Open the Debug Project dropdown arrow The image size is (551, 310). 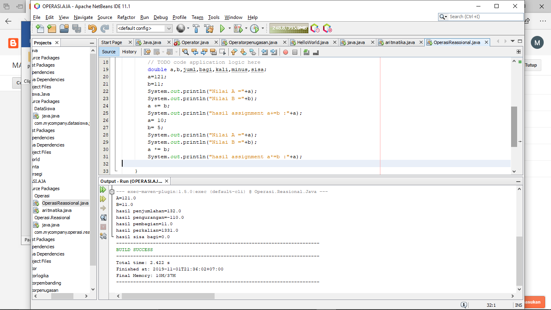click(246, 28)
